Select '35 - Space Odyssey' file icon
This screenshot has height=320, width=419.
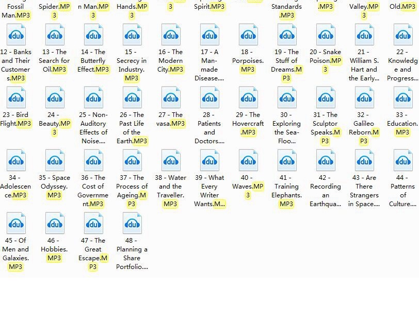[55, 161]
